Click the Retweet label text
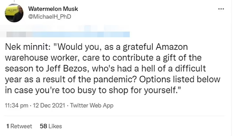233x136 pixels. coord(21,126)
